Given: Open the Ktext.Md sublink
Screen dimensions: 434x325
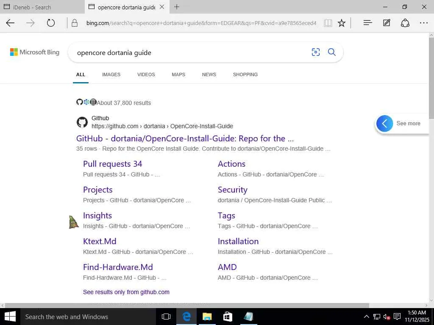Looking at the screenshot, I should [100, 241].
